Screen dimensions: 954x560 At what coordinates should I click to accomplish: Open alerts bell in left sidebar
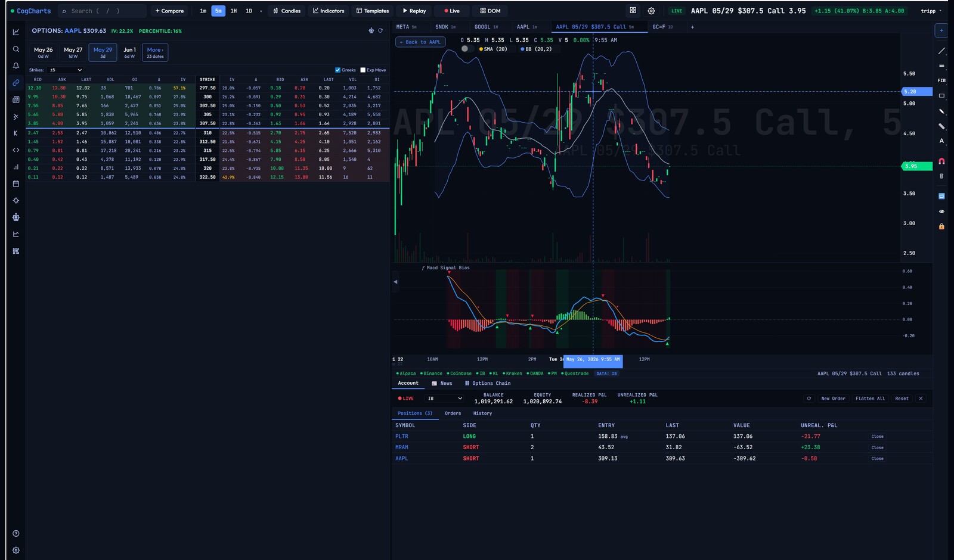(x=16, y=66)
